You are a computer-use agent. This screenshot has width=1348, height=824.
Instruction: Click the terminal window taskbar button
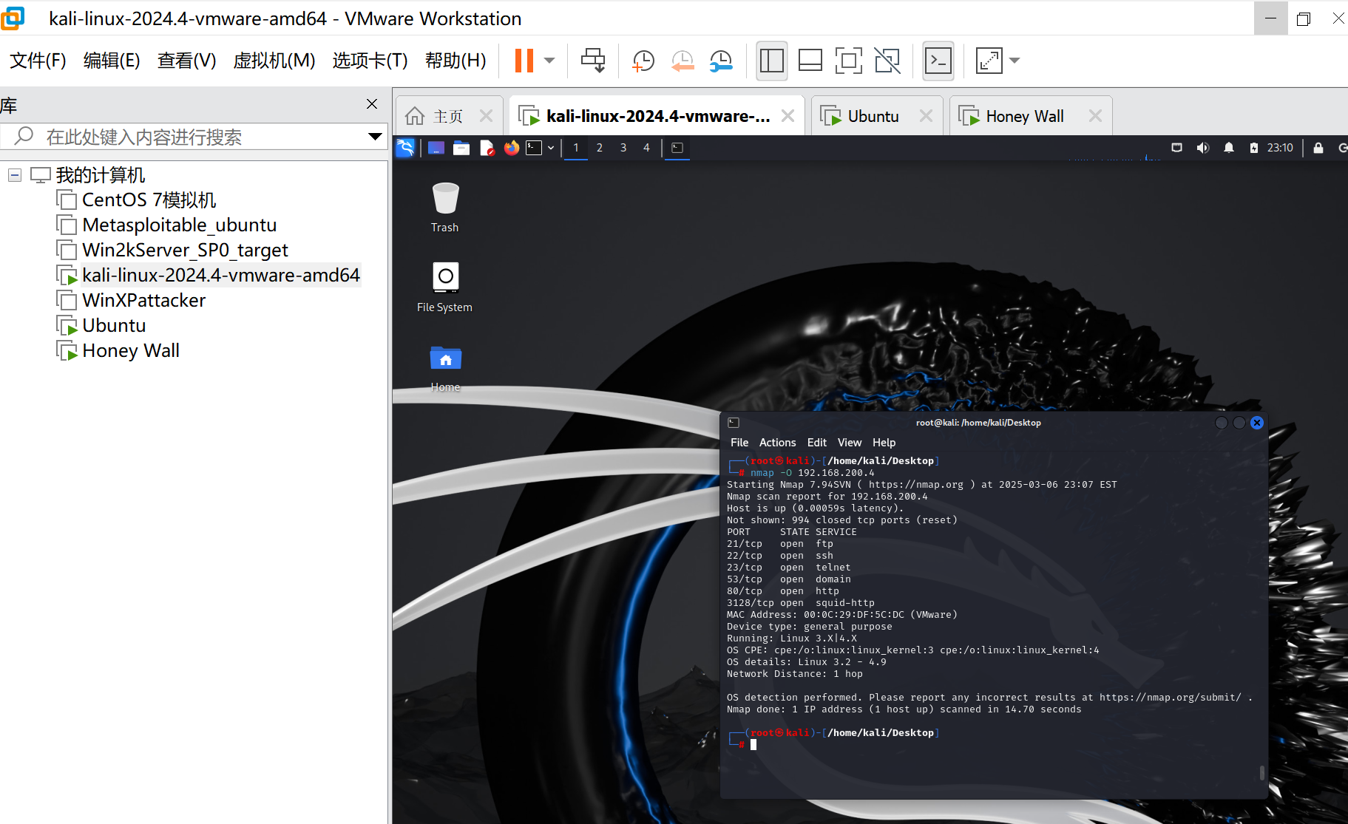tap(677, 148)
